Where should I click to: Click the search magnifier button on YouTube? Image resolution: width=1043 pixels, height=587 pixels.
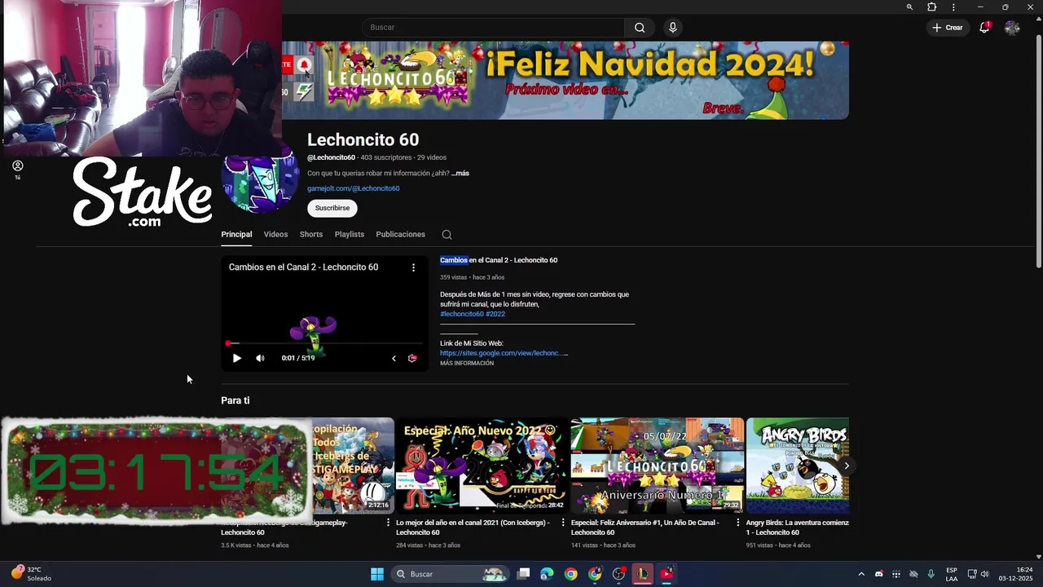[x=640, y=28]
